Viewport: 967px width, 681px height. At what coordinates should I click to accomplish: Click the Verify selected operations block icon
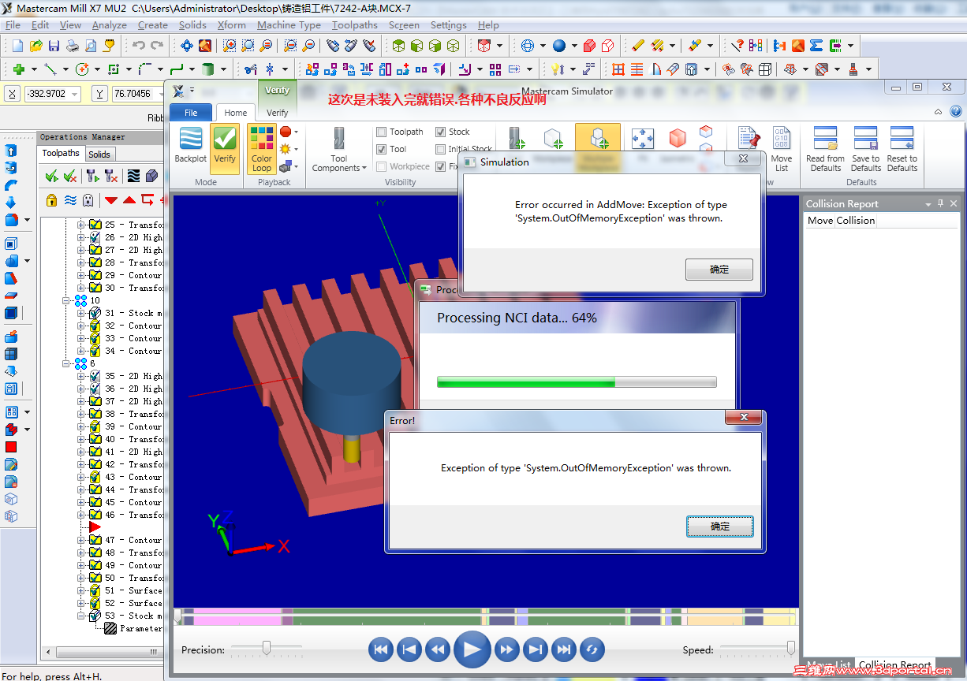[151, 175]
